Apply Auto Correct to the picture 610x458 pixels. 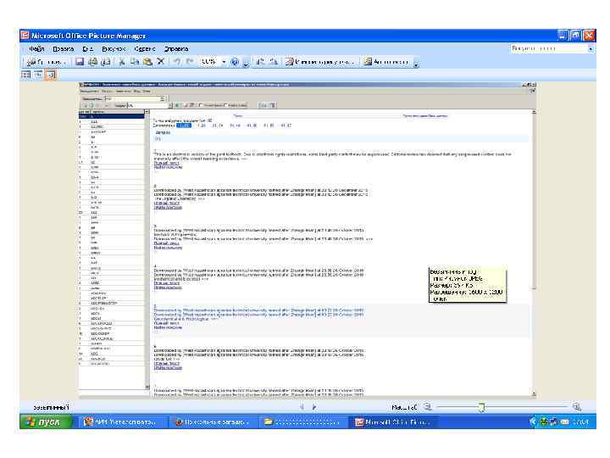pyautogui.click(x=386, y=62)
